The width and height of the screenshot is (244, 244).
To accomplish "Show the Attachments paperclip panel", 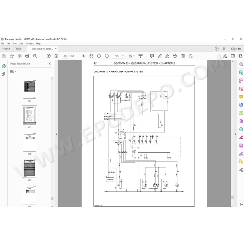I will 3,74.
